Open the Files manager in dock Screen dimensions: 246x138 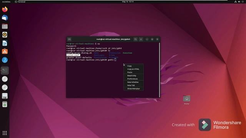click(x=5, y=26)
